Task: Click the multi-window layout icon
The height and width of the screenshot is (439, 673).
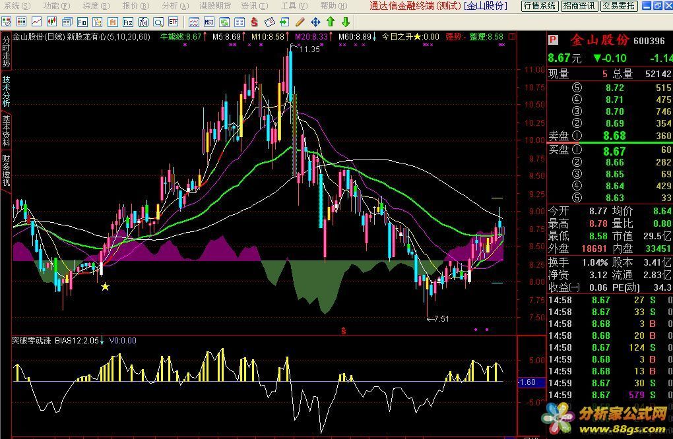Action: [240, 22]
